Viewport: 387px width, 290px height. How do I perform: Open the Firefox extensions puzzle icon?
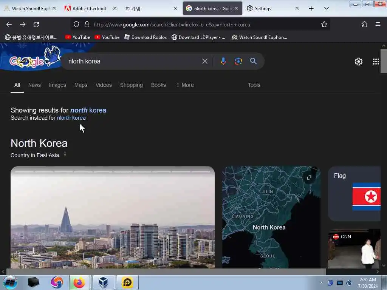point(364,24)
